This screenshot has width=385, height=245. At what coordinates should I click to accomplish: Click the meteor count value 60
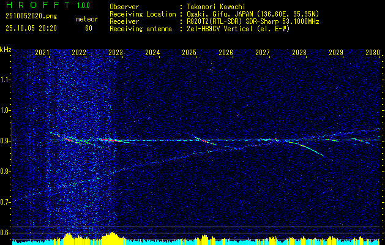tap(89, 28)
